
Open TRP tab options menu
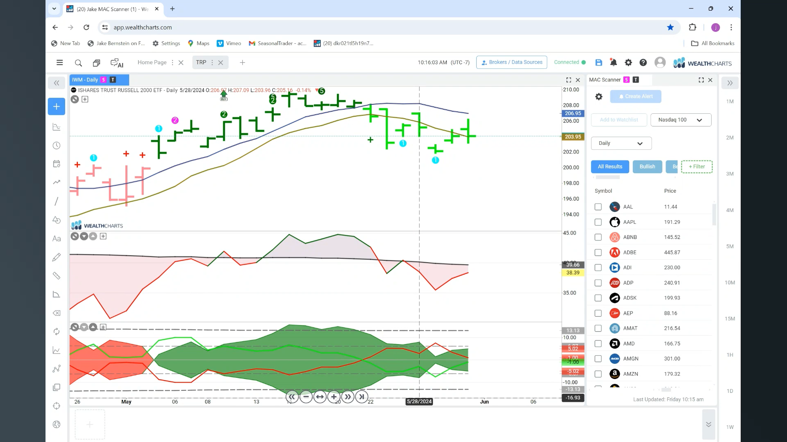[212, 63]
